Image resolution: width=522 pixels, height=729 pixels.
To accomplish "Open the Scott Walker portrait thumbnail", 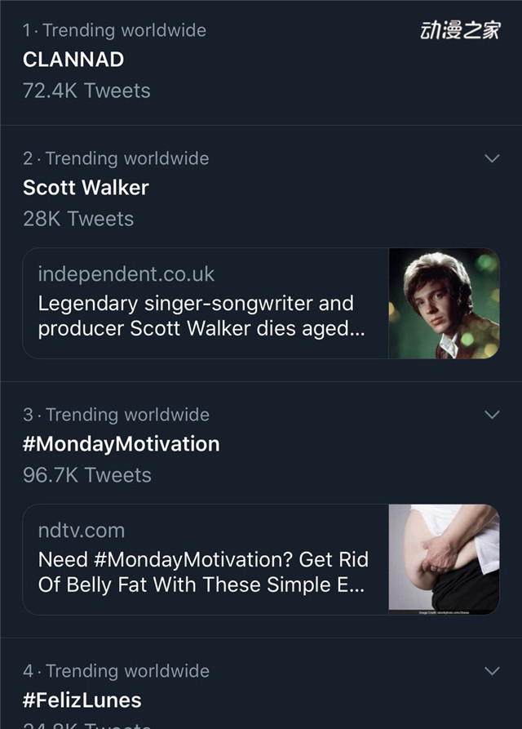I will tap(444, 303).
